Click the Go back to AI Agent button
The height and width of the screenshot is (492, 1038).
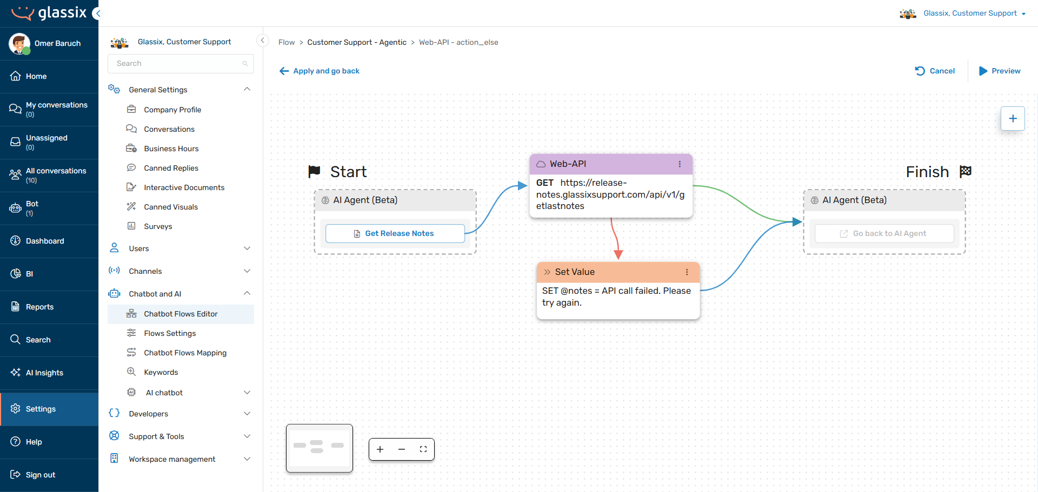pos(884,233)
